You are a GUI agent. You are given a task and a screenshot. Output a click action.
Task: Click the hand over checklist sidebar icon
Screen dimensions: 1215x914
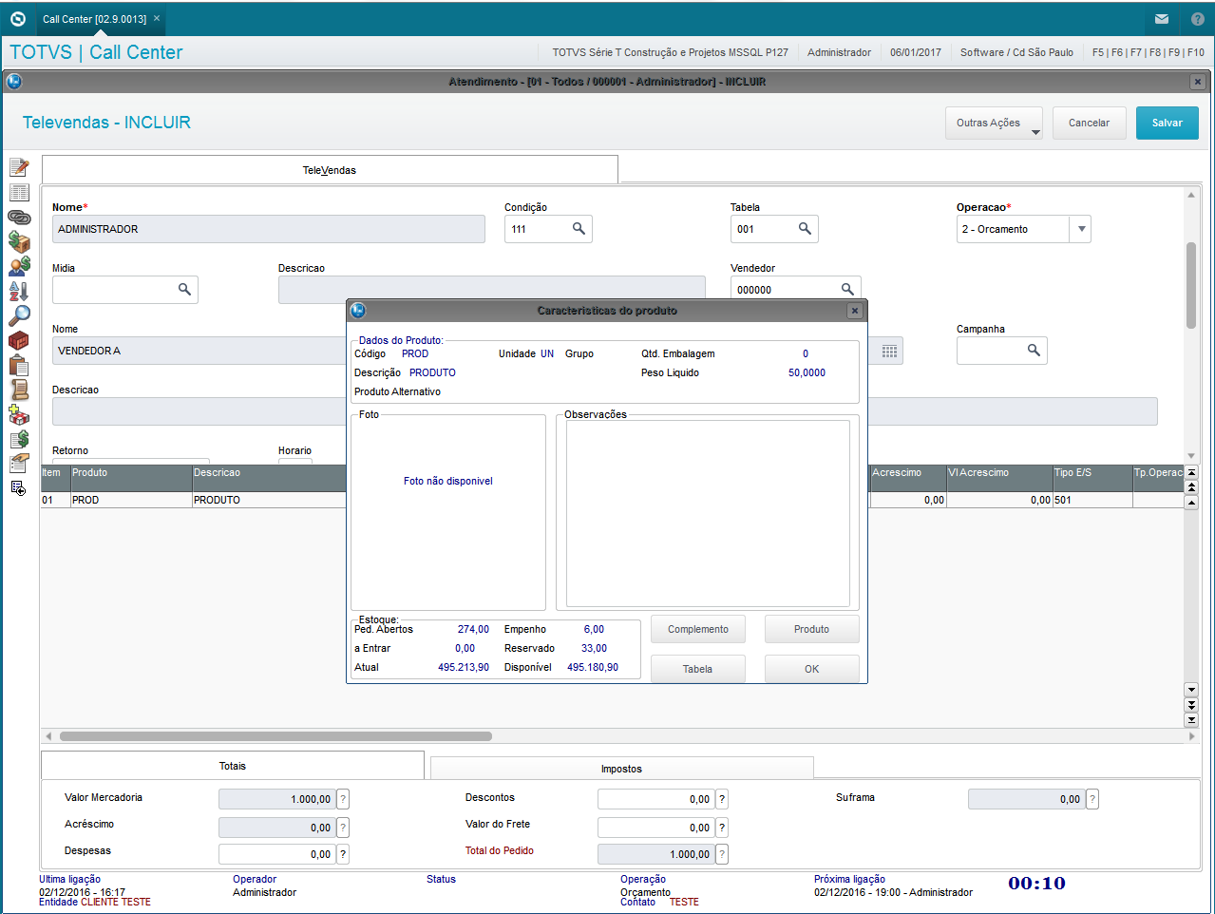tap(19, 464)
